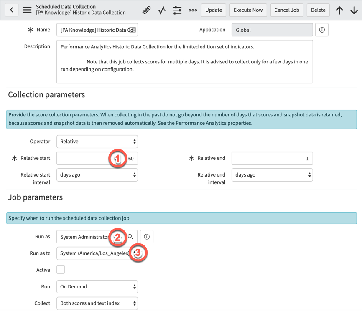The width and height of the screenshot is (362, 311).
Task: Click into the Description text area
Action: click(x=185, y=62)
